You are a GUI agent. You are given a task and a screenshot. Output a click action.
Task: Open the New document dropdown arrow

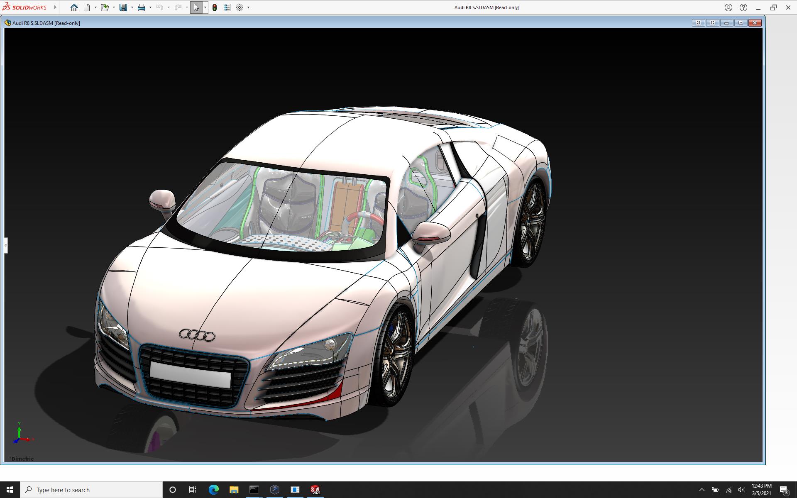click(95, 7)
